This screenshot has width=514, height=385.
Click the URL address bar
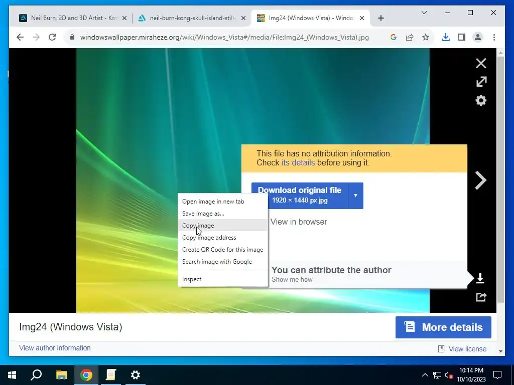[x=224, y=37]
